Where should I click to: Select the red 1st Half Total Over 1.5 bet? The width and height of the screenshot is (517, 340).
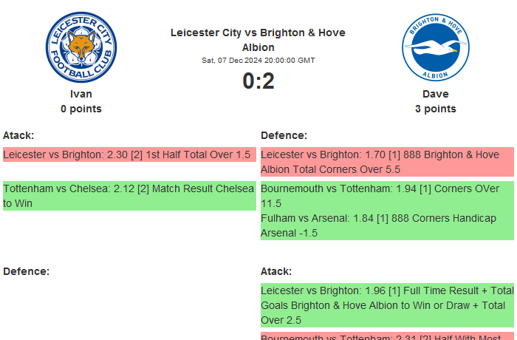point(128,154)
